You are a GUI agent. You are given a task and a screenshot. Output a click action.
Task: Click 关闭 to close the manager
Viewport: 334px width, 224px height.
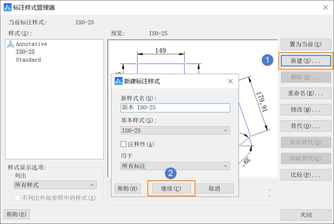click(305, 215)
